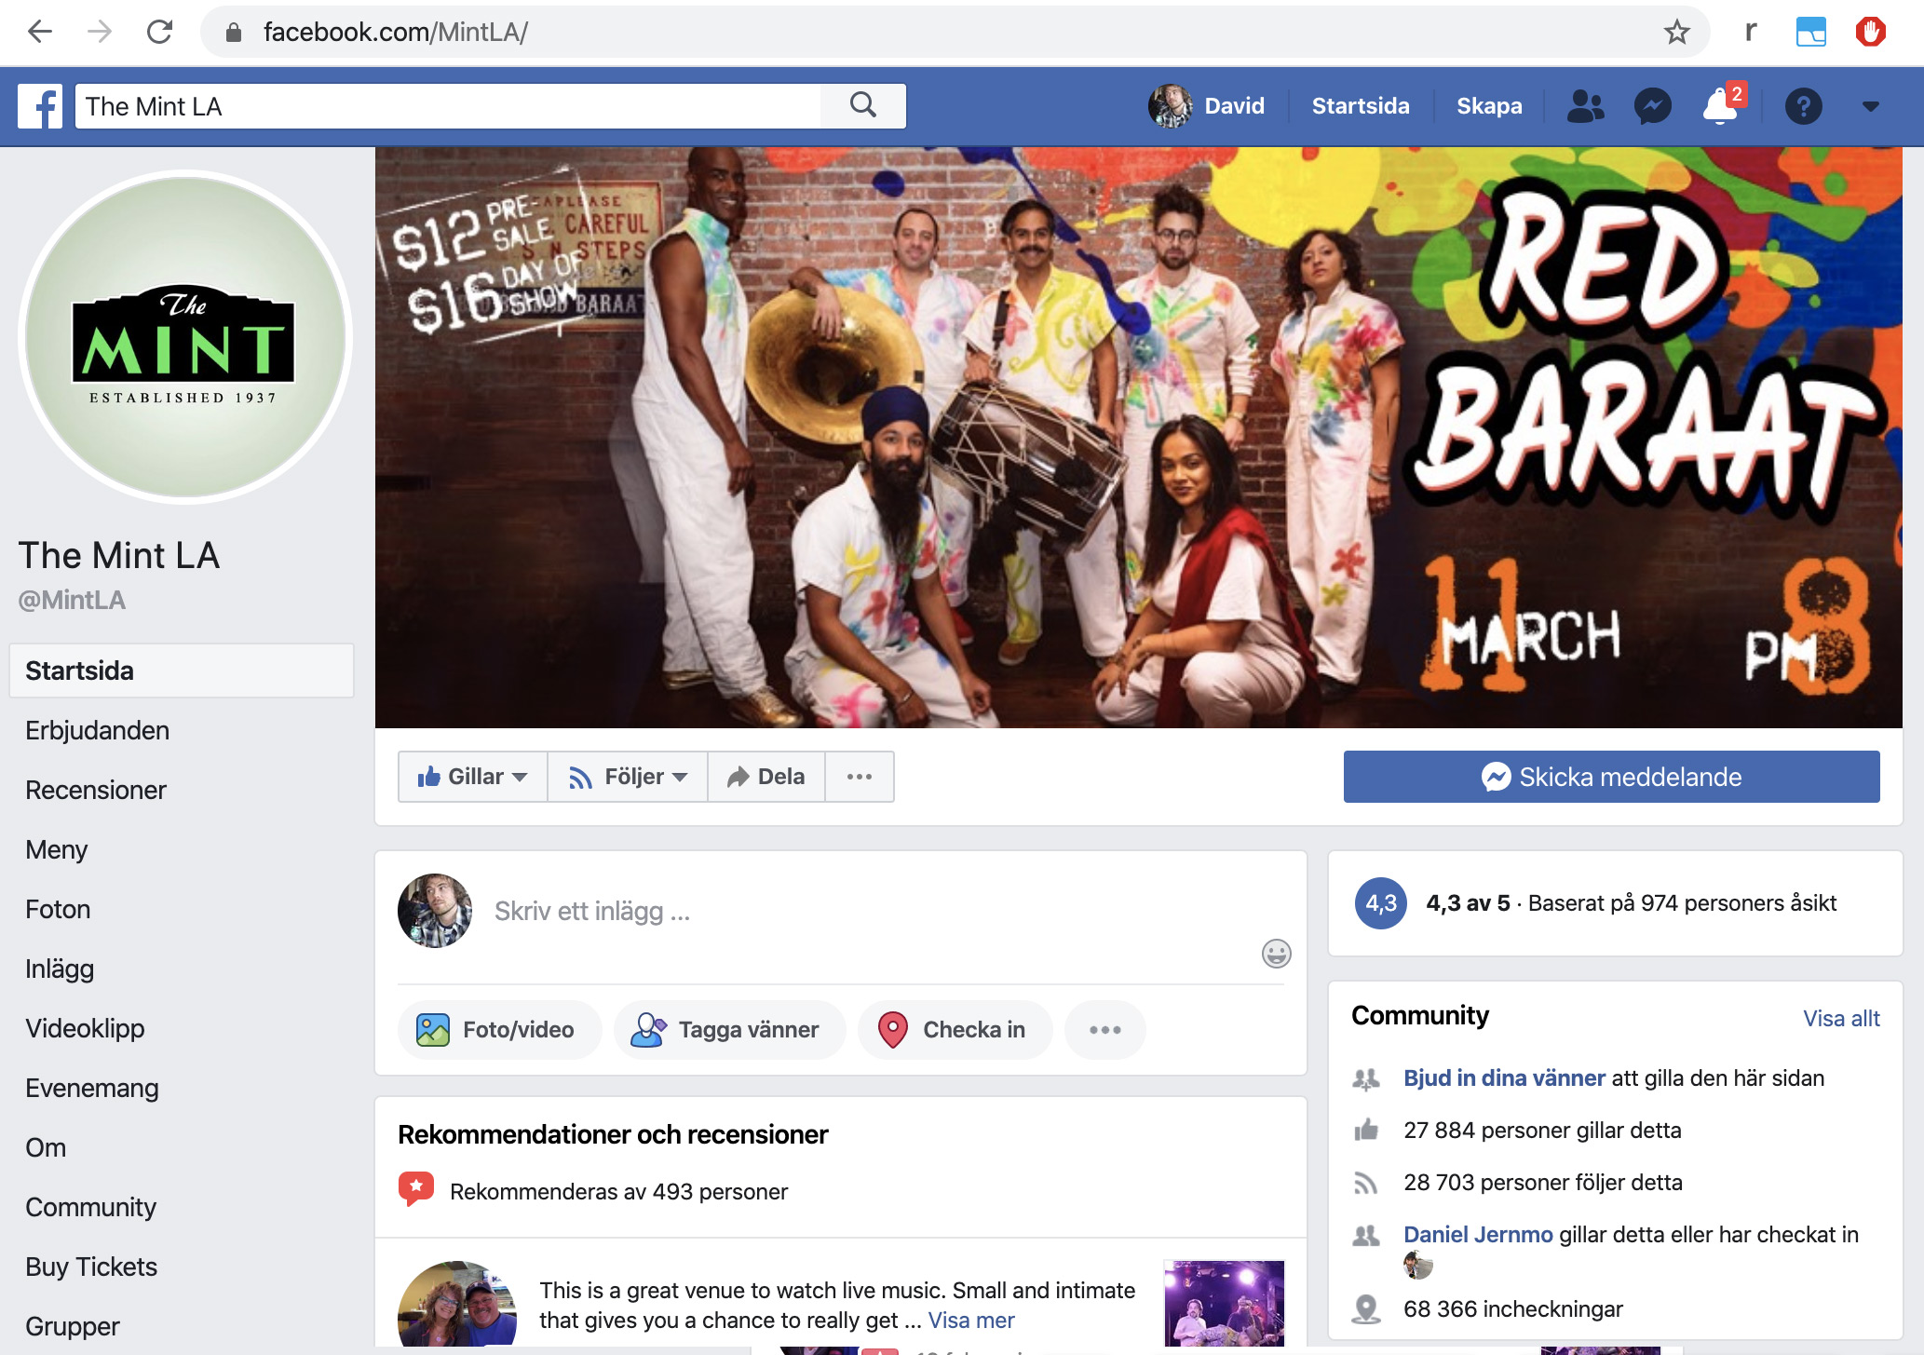The width and height of the screenshot is (1924, 1355).
Task: Click '27 884 personer gillar detta'
Action: point(1542,1130)
